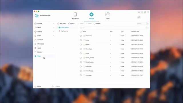
Task: Click the Books sidebar icon
Action: pyautogui.click(x=35, y=52)
